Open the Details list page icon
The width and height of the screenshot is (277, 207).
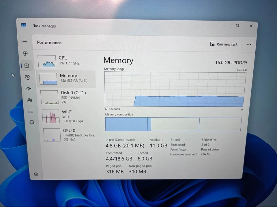coord(31,111)
